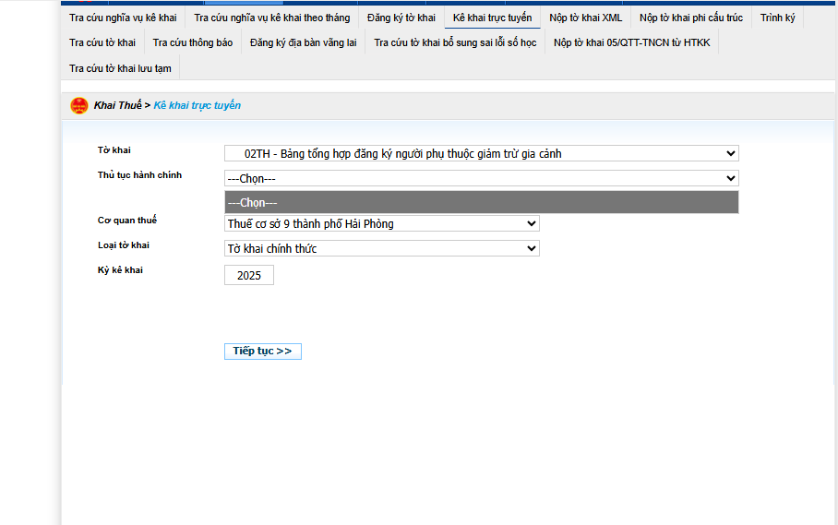Viewport: 838px width, 525px height.
Task: Switch to Tra cứu nghĩa vụ kê khai theo tháng
Action: tap(271, 18)
